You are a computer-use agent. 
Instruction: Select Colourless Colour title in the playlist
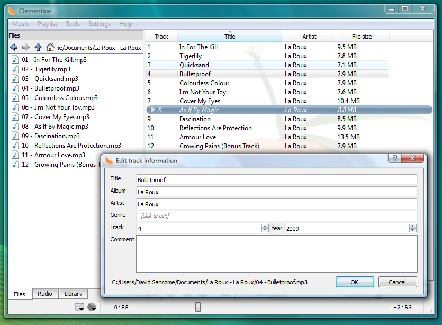[x=204, y=83]
